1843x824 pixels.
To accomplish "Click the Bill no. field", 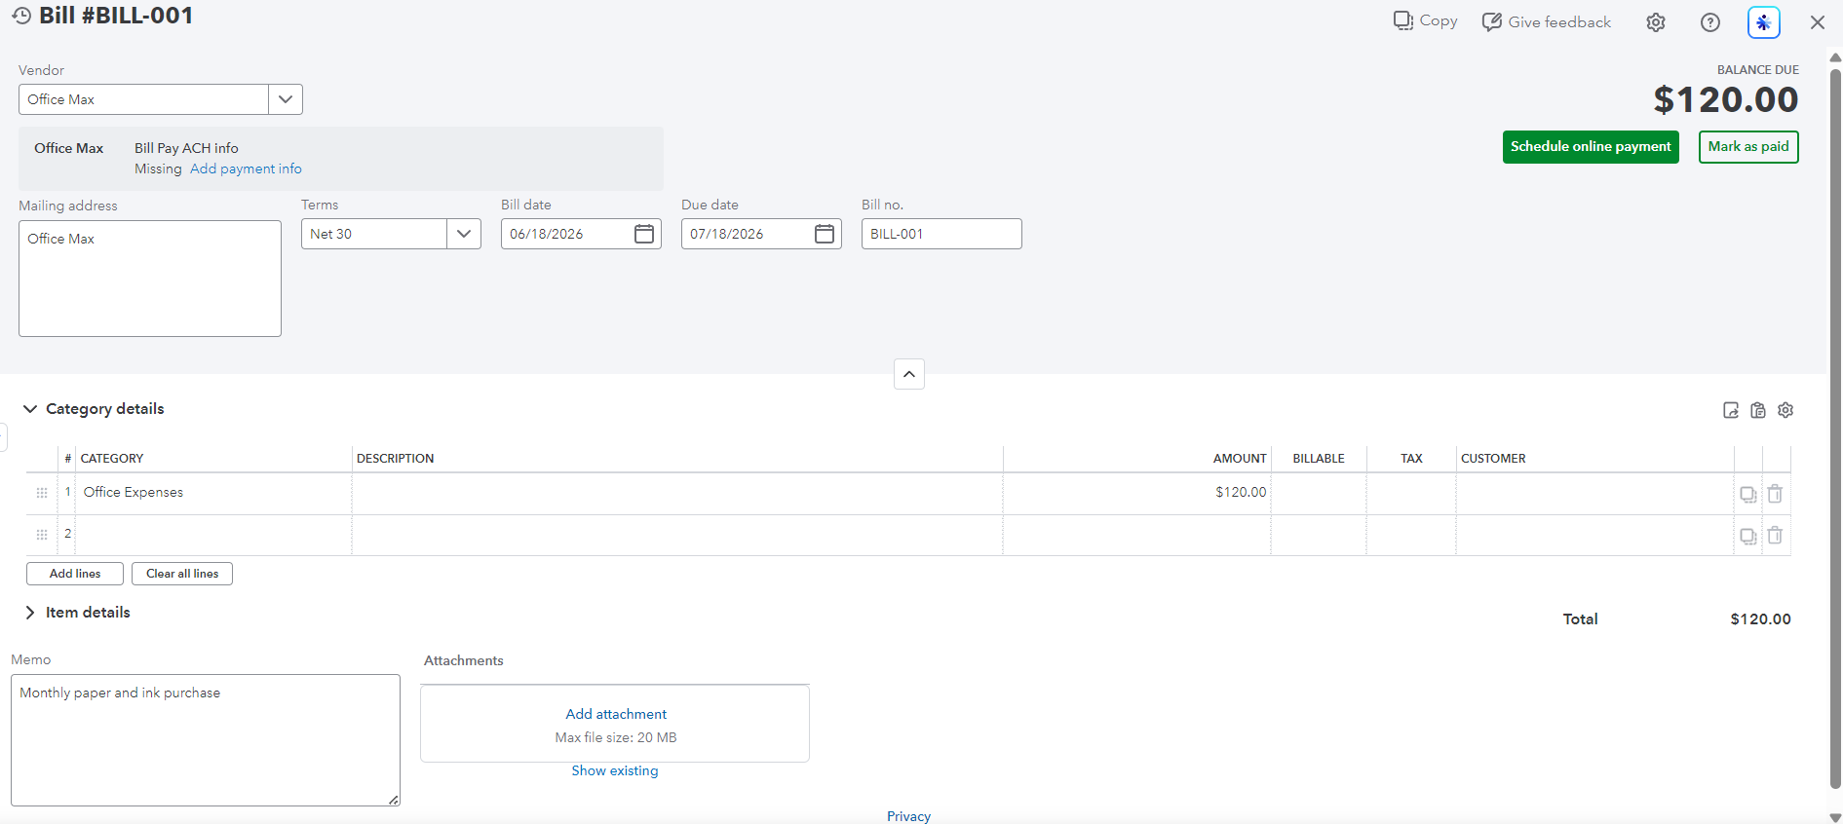I will [x=941, y=234].
